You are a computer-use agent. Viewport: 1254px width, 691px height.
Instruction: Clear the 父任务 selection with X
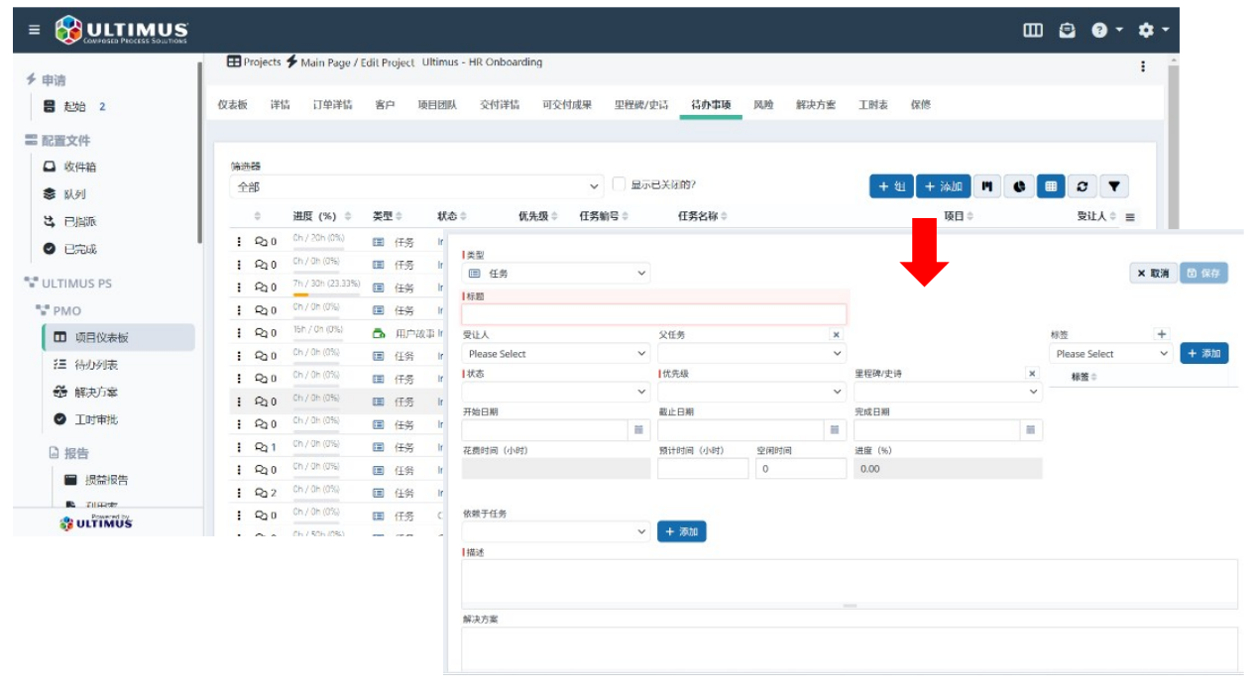tap(836, 335)
